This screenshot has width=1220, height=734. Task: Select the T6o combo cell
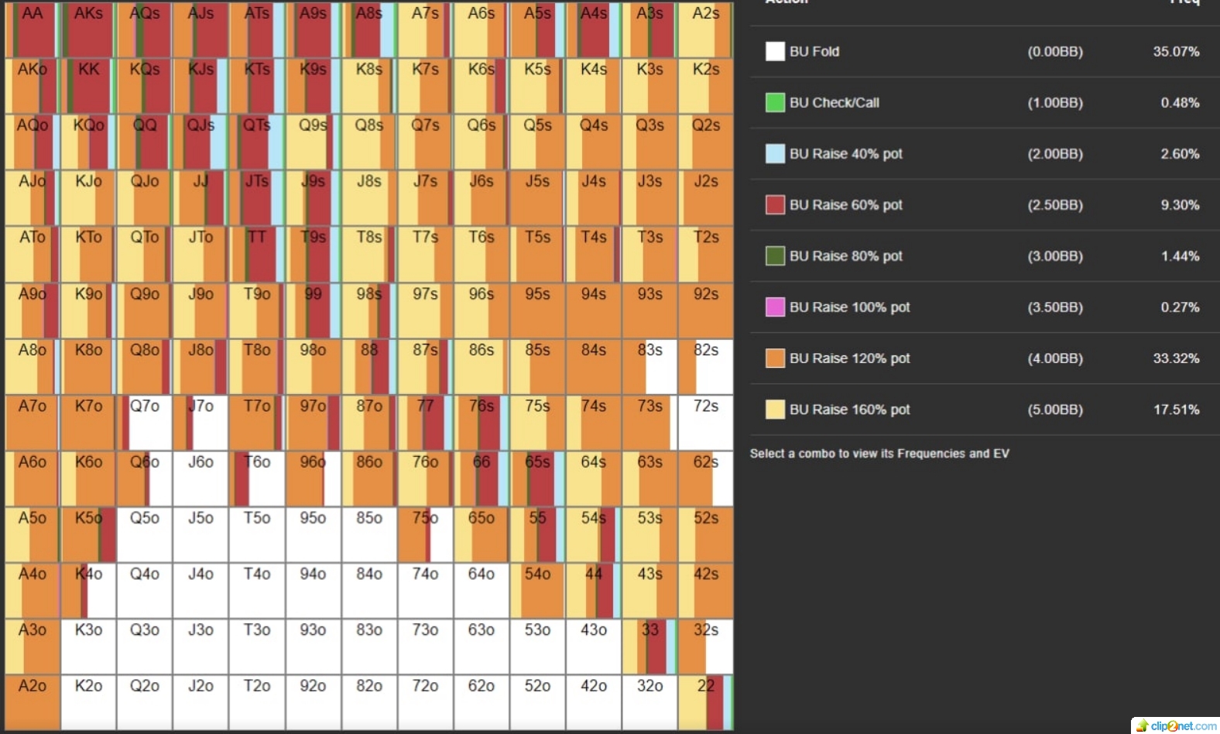[257, 478]
